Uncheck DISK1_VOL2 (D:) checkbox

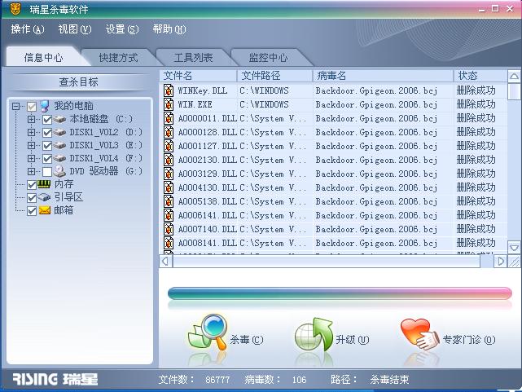tap(47, 133)
